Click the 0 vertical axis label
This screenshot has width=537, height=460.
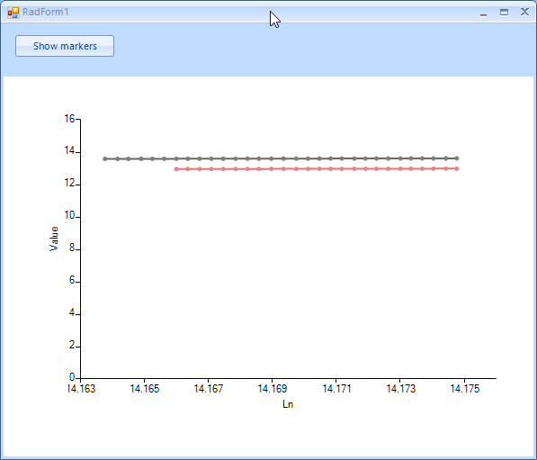72,377
